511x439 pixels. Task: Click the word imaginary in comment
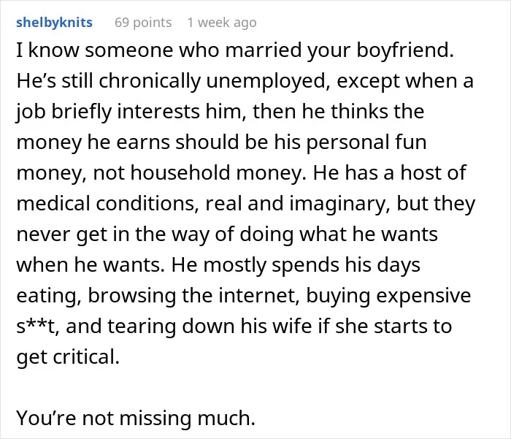(340, 204)
